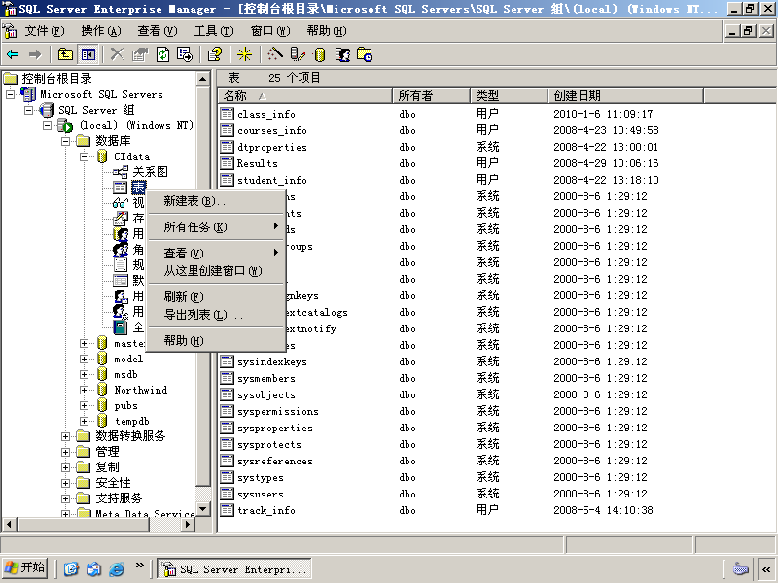Open the 文件(F) menu

click(x=45, y=31)
